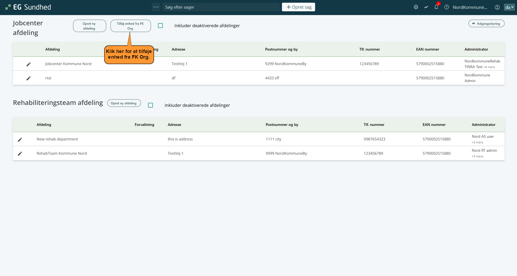Click 'Opret sag' button
Screen dimensions: 517x276
pyautogui.click(x=298, y=7)
